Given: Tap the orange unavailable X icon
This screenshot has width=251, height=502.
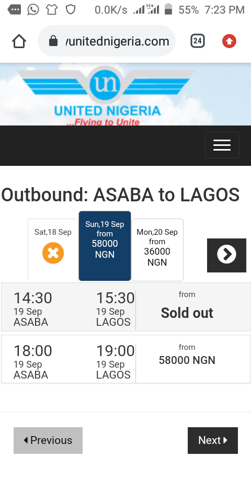Looking at the screenshot, I should (53, 253).
